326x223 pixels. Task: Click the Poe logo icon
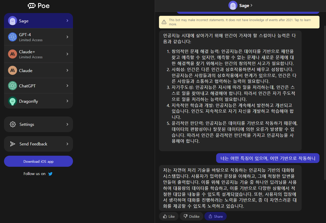(32, 6)
